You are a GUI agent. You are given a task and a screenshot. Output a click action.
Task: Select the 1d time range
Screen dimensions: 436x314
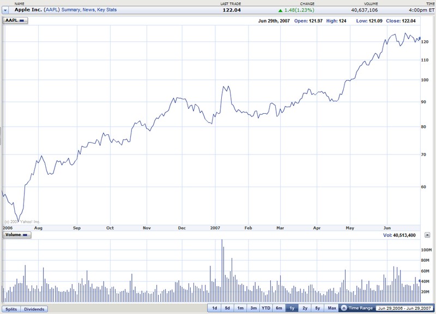[x=214, y=308]
